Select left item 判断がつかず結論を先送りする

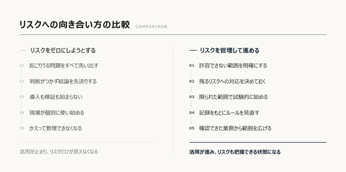[63, 81]
